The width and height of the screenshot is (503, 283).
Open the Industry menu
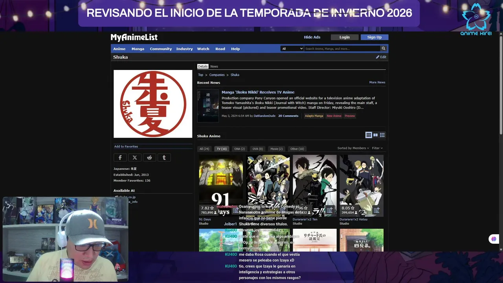pyautogui.click(x=184, y=49)
